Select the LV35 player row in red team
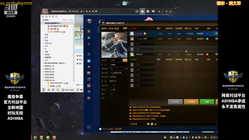The height and width of the screenshot is (140, 249). click(x=173, y=34)
